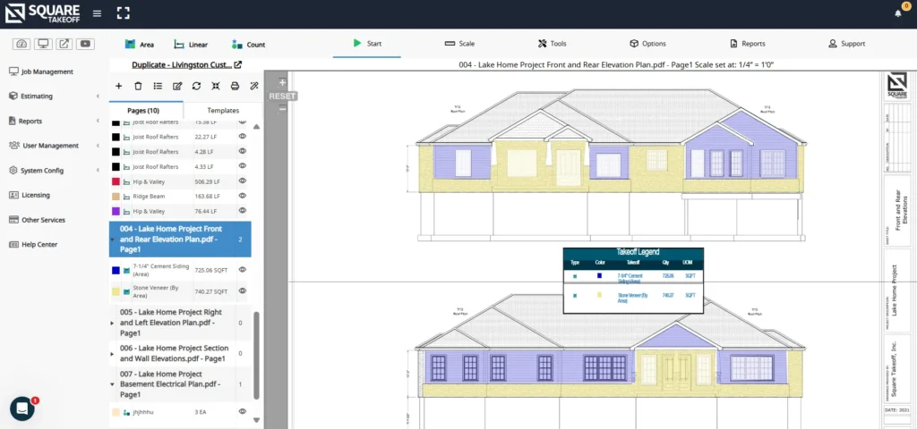
Task: Collapse the 007 Basement Electrical Plan page
Action: 112,384
